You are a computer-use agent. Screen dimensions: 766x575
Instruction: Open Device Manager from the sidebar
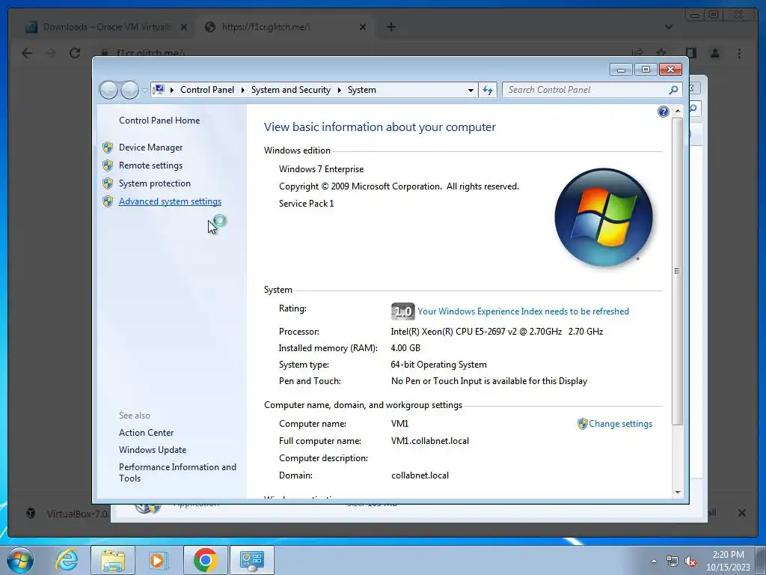point(150,147)
